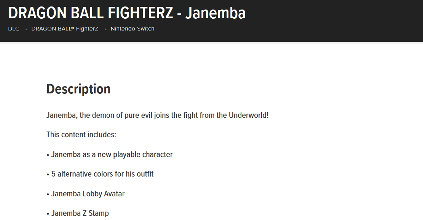423x220 pixels.
Task: Click the separator dot after DLC
Action: (x=26, y=29)
